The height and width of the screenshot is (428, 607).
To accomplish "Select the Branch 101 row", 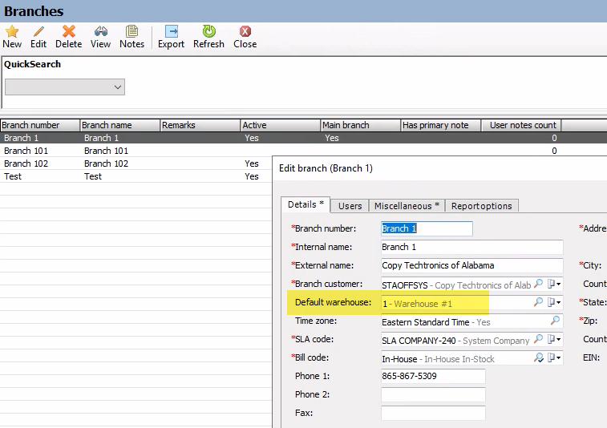I will click(303, 151).
